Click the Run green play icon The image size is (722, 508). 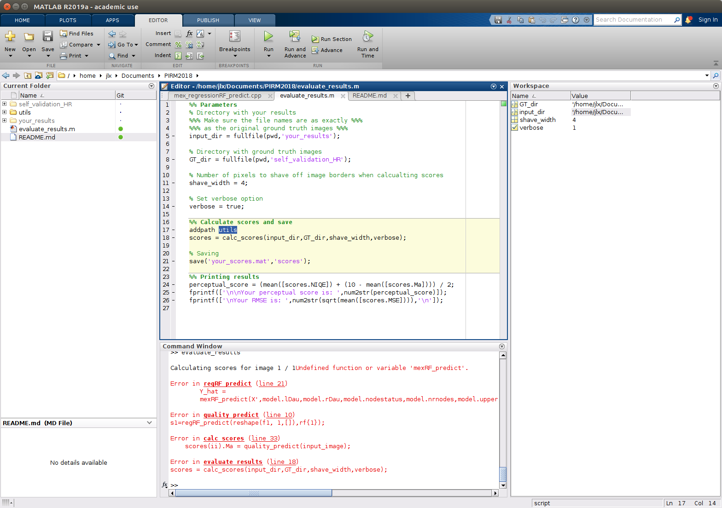268,36
